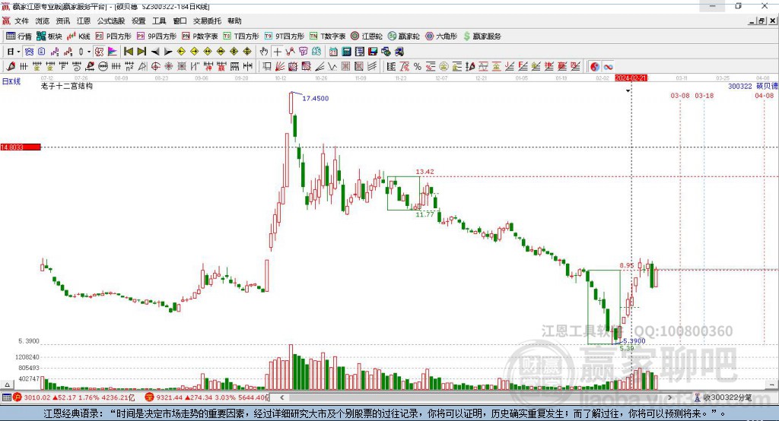Viewport: 779px width, 421px height.
Task: Jump to last bar icon
Action: (x=141, y=52)
